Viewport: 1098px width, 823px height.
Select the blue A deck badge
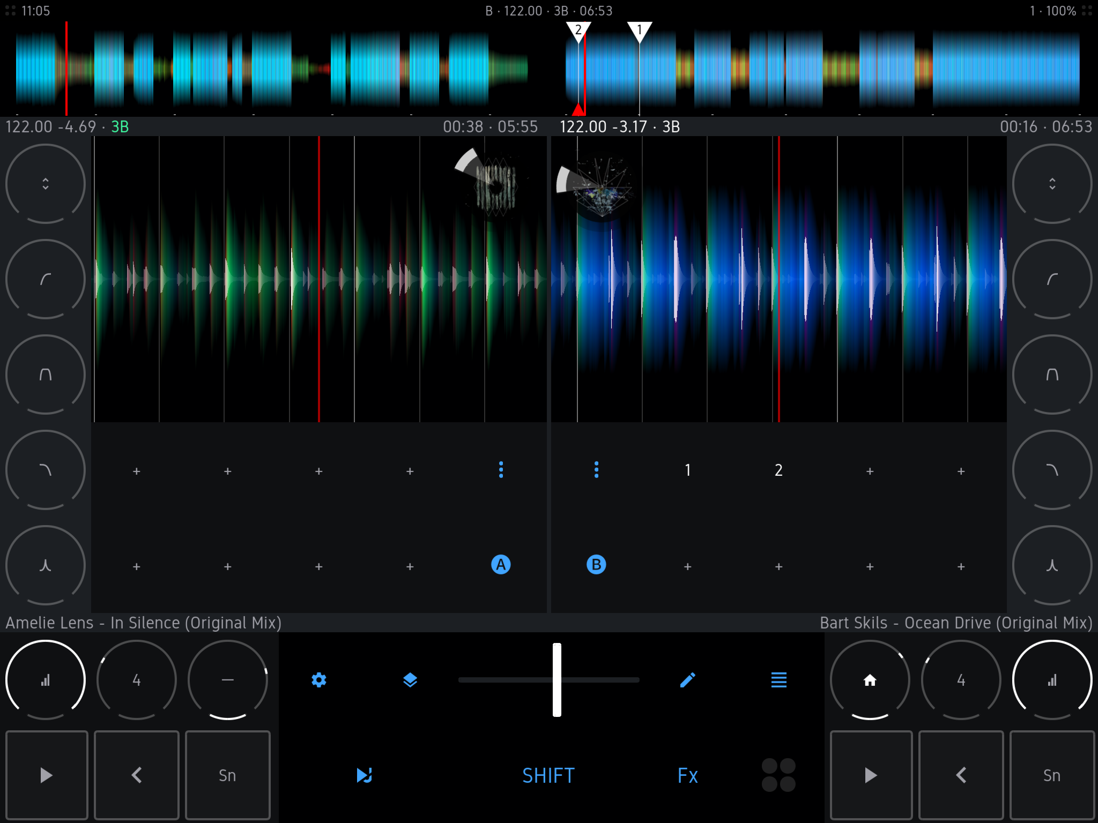point(501,565)
